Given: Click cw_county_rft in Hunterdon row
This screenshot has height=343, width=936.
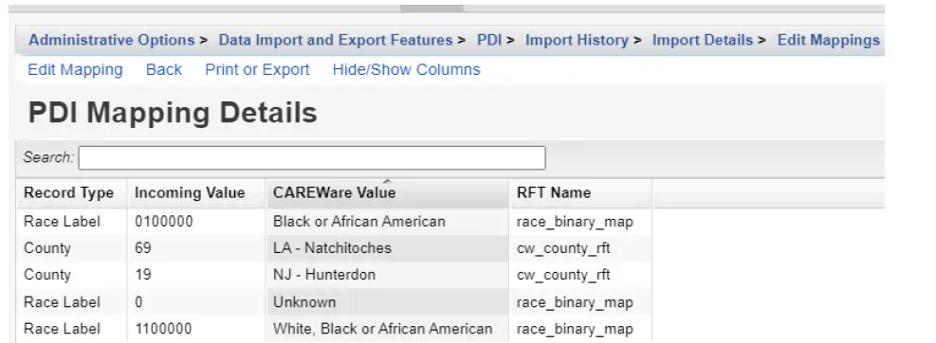Looking at the screenshot, I should [x=563, y=275].
